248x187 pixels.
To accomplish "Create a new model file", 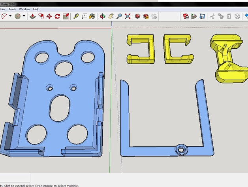I will coord(186,16).
